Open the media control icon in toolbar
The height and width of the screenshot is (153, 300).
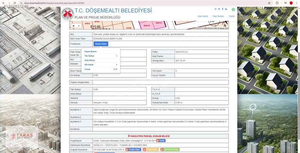[285, 3]
